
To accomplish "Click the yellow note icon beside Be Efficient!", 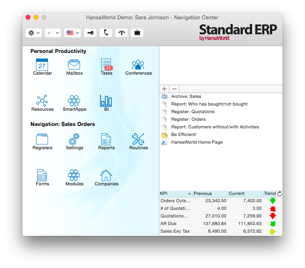I will (x=165, y=135).
